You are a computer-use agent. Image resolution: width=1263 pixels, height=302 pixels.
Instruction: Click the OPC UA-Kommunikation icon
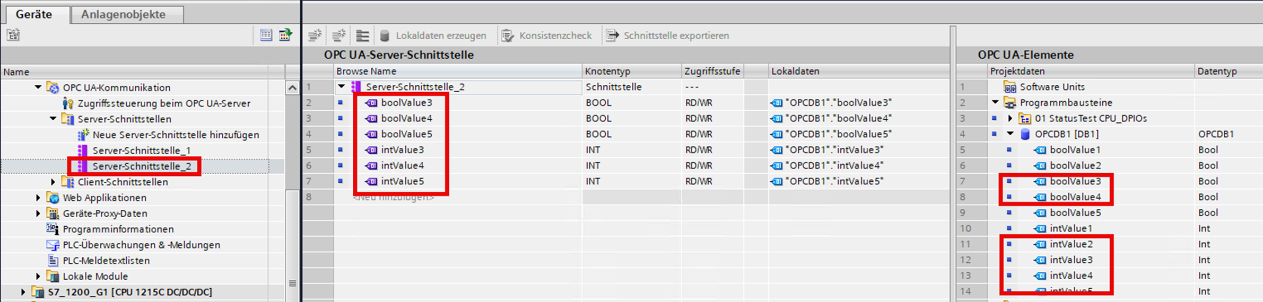point(53,87)
